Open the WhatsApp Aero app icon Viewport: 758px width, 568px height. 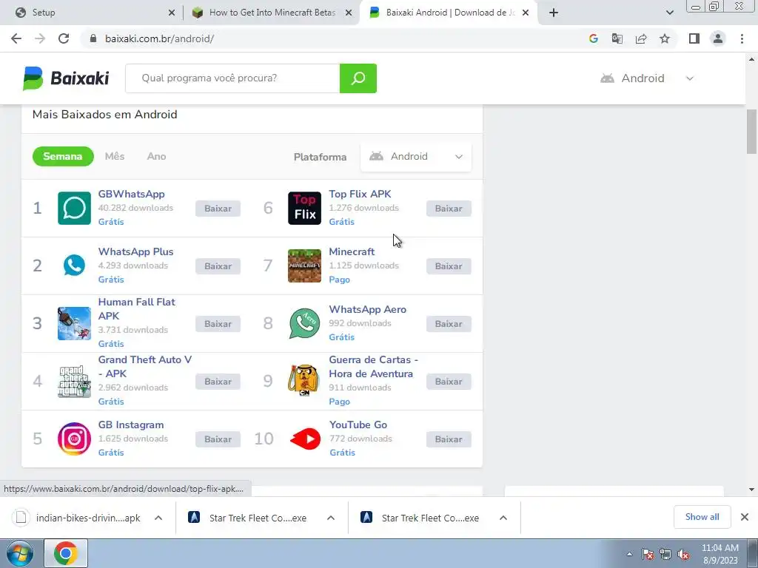(304, 324)
